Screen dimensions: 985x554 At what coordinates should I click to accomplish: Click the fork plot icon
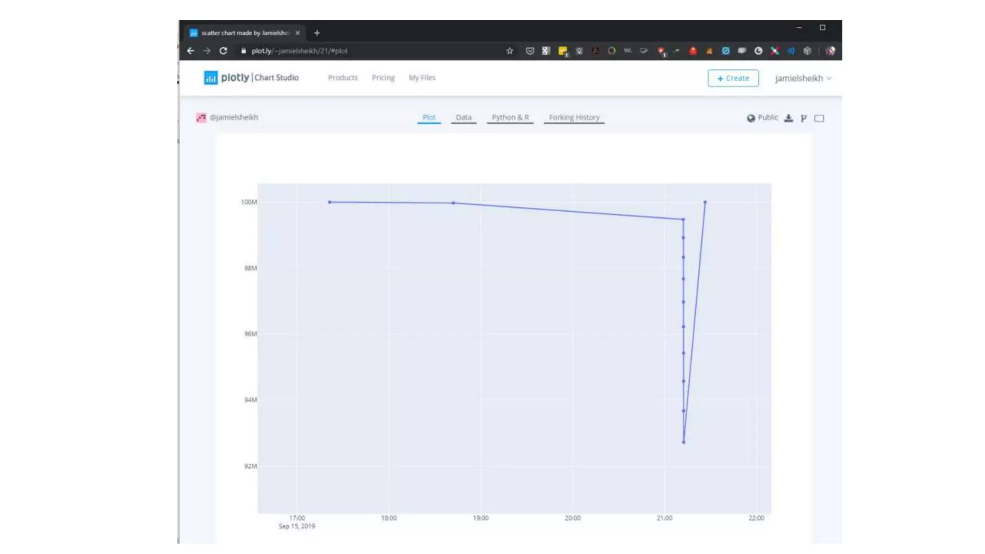tap(803, 118)
